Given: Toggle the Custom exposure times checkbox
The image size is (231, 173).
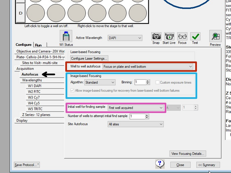Looking at the screenshot, I should [158, 82].
